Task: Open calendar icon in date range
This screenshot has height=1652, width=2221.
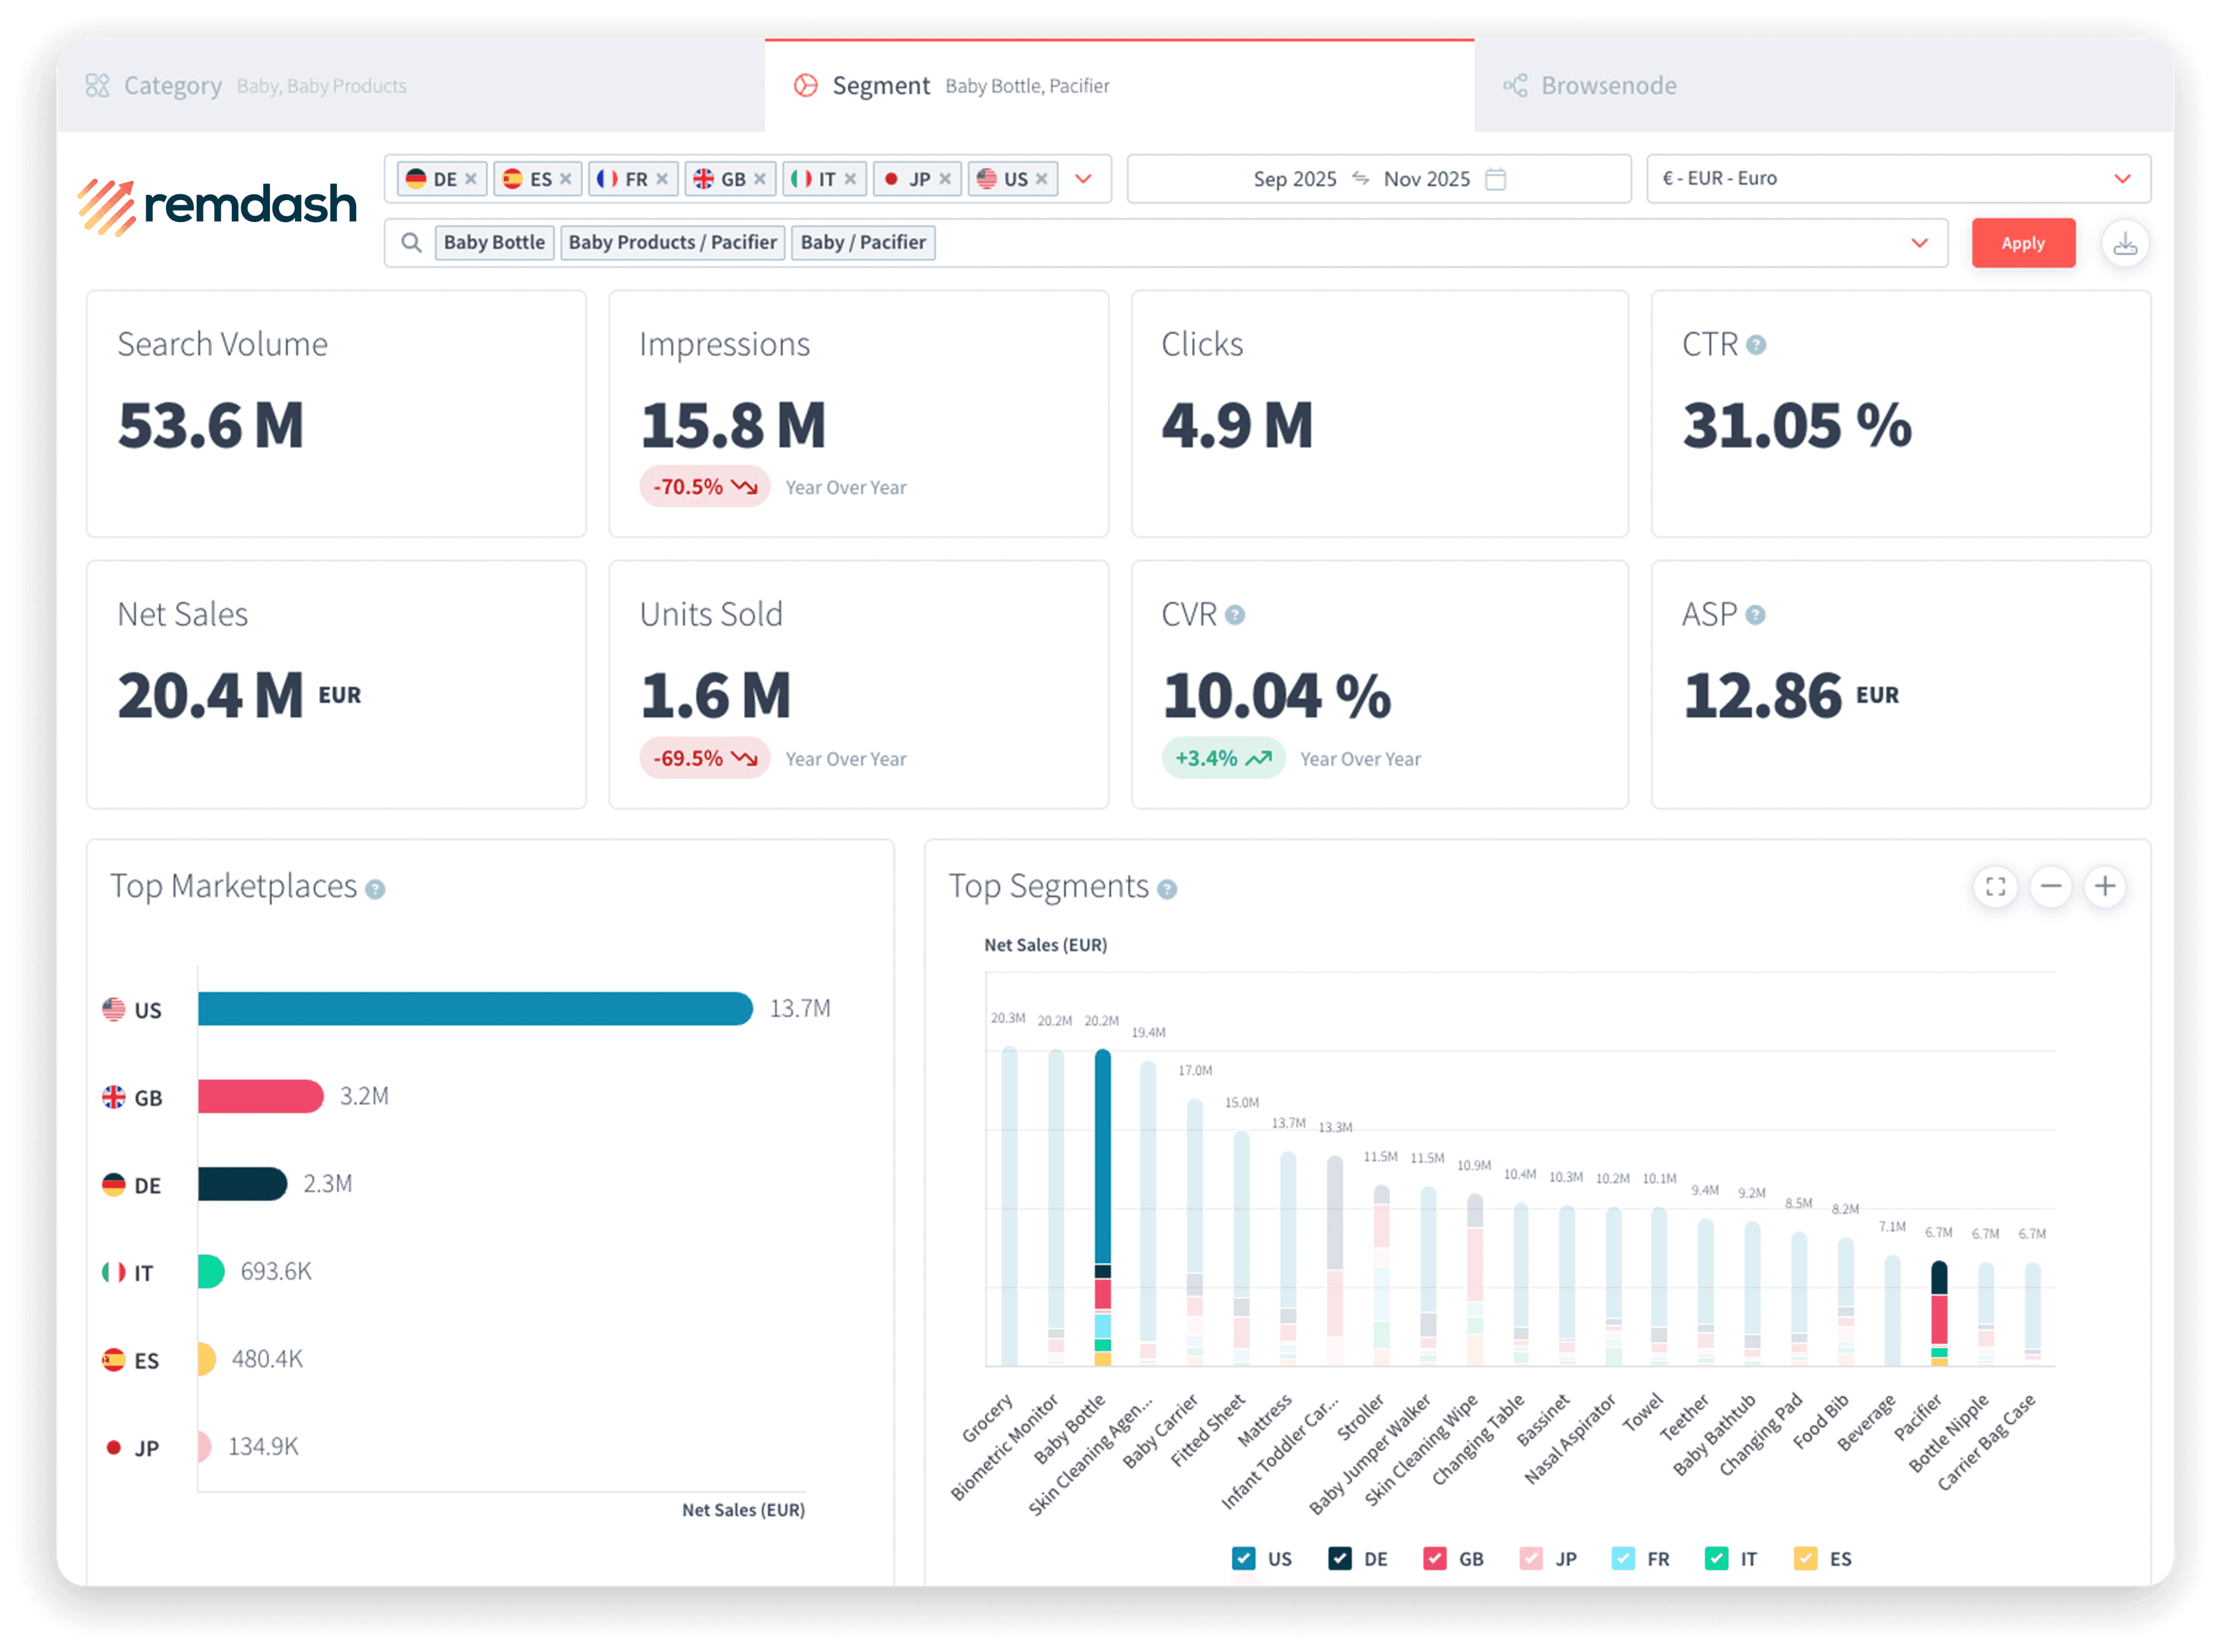Action: [1496, 179]
